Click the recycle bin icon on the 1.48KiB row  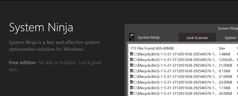(x=131, y=54)
